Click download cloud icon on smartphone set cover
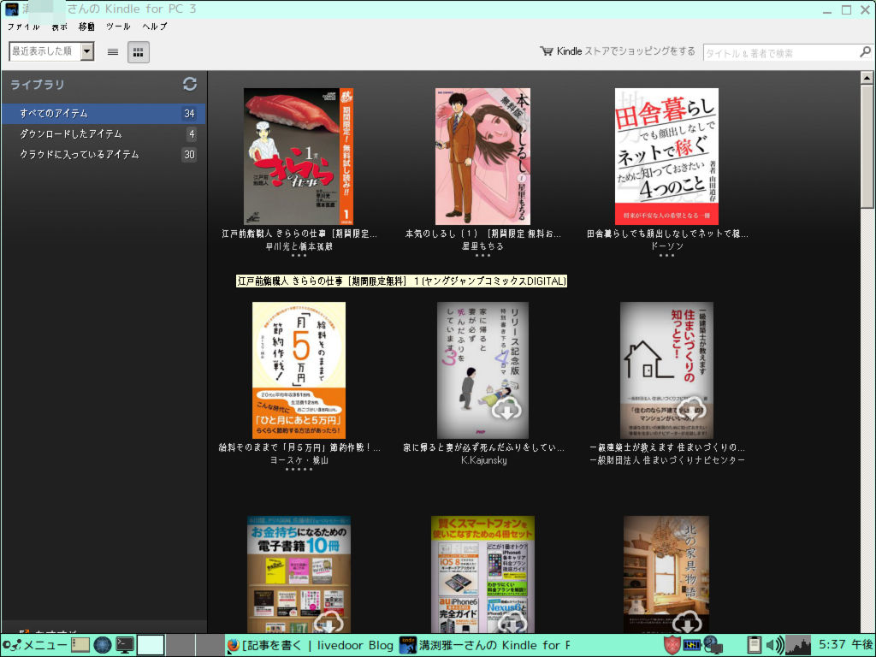 (x=513, y=622)
